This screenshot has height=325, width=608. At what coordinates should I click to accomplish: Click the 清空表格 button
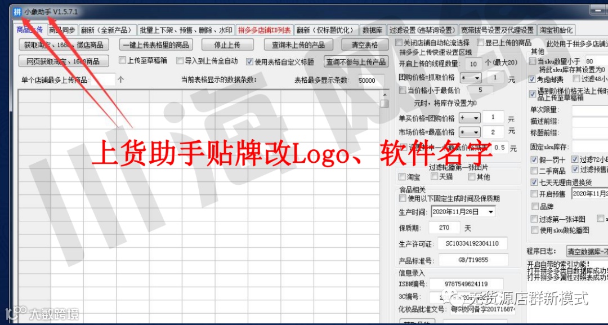[x=364, y=45]
